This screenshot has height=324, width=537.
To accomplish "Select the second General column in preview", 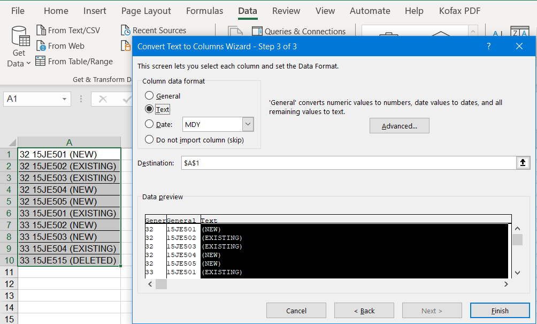I will (x=183, y=220).
